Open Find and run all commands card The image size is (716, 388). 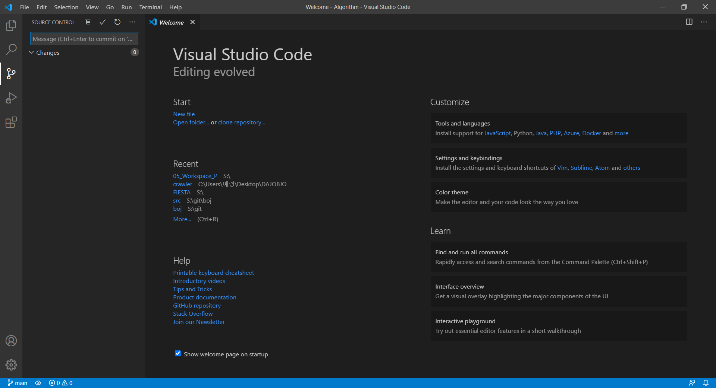[559, 257]
